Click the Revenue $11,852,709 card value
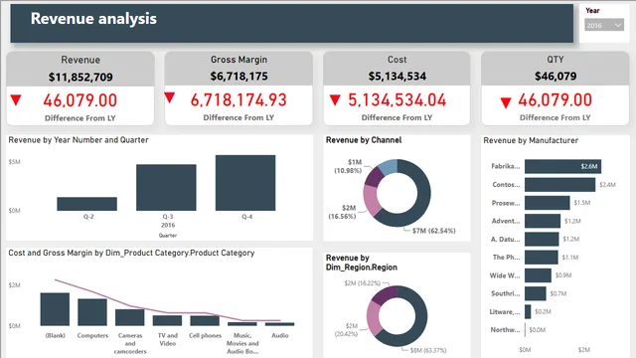The image size is (636, 358). point(80,78)
